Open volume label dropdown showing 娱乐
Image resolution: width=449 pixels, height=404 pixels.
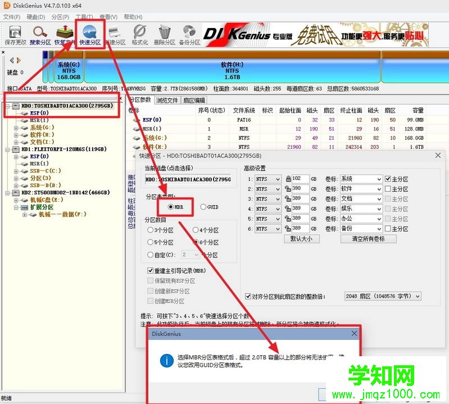click(x=361, y=208)
